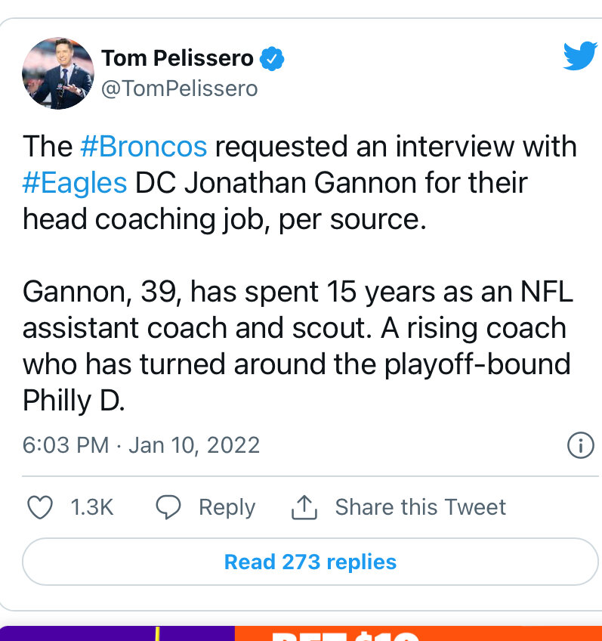
Task: Click the Tom Pelissero display name
Action: [178, 57]
